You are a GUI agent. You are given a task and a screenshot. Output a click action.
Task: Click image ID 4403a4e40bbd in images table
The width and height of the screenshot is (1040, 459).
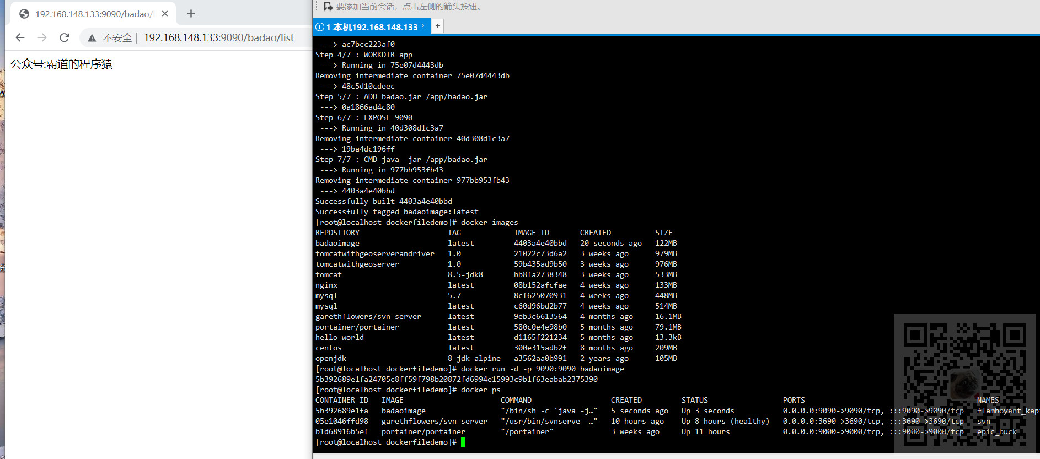point(540,243)
